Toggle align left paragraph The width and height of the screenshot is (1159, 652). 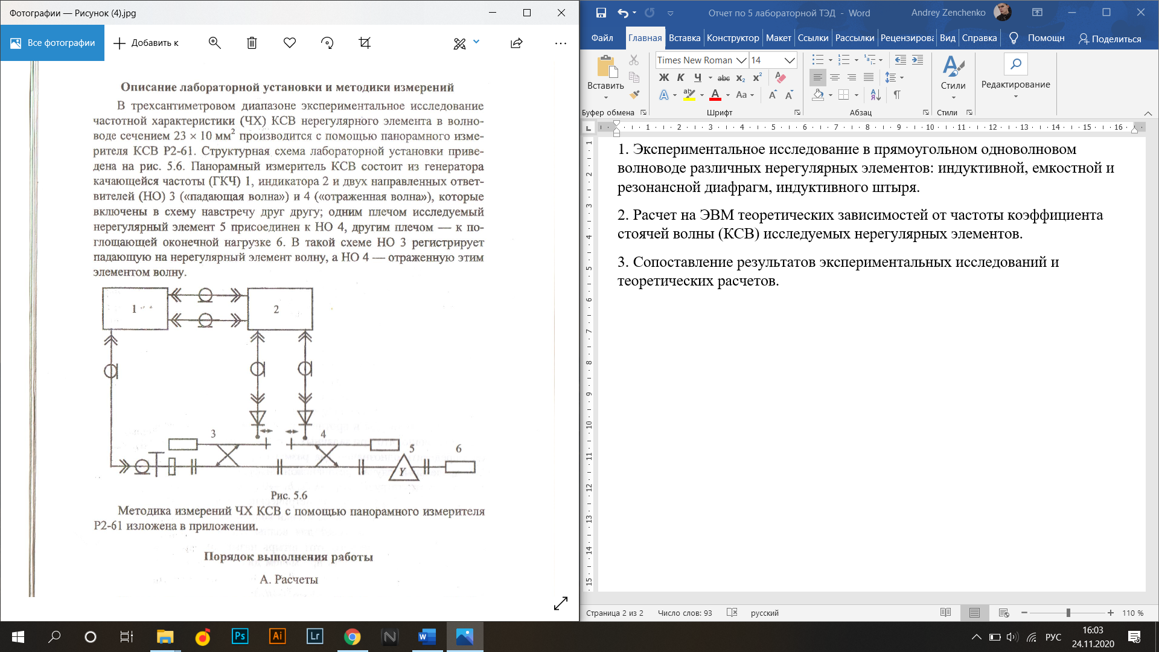pos(817,77)
